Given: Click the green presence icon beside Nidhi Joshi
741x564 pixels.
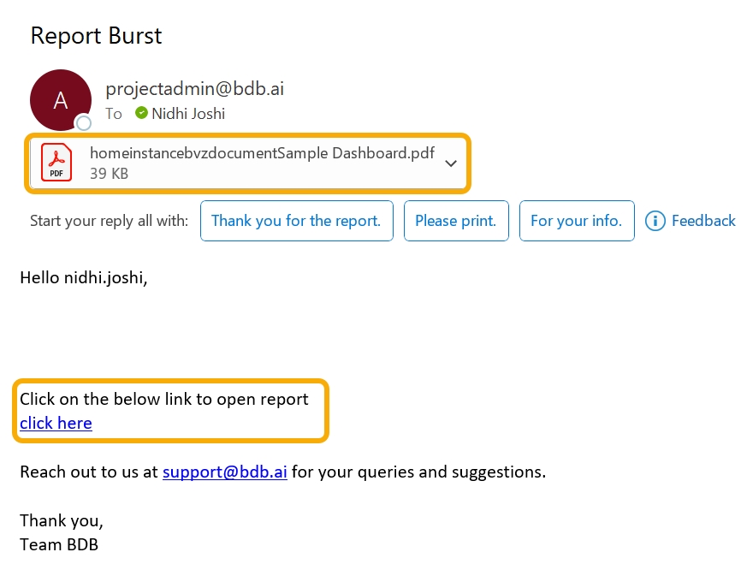Looking at the screenshot, I should (141, 113).
